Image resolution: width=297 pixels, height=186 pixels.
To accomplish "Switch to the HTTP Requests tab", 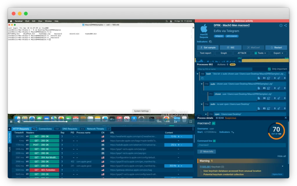I will tap(24, 129).
